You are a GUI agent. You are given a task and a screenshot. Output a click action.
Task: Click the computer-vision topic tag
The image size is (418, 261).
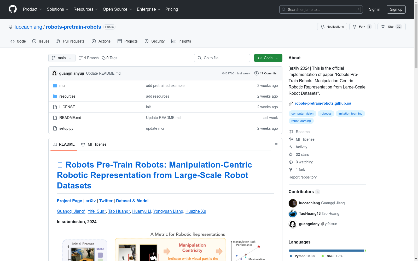(x=303, y=114)
